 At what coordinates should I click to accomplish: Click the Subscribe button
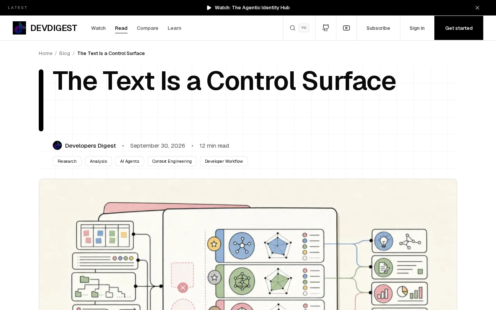tap(378, 28)
